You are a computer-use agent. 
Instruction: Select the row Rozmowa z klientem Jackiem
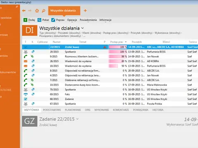110,56
